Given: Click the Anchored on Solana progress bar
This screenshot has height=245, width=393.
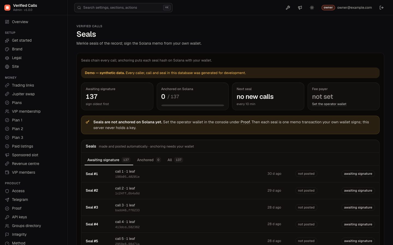Looking at the screenshot, I should (x=193, y=105).
